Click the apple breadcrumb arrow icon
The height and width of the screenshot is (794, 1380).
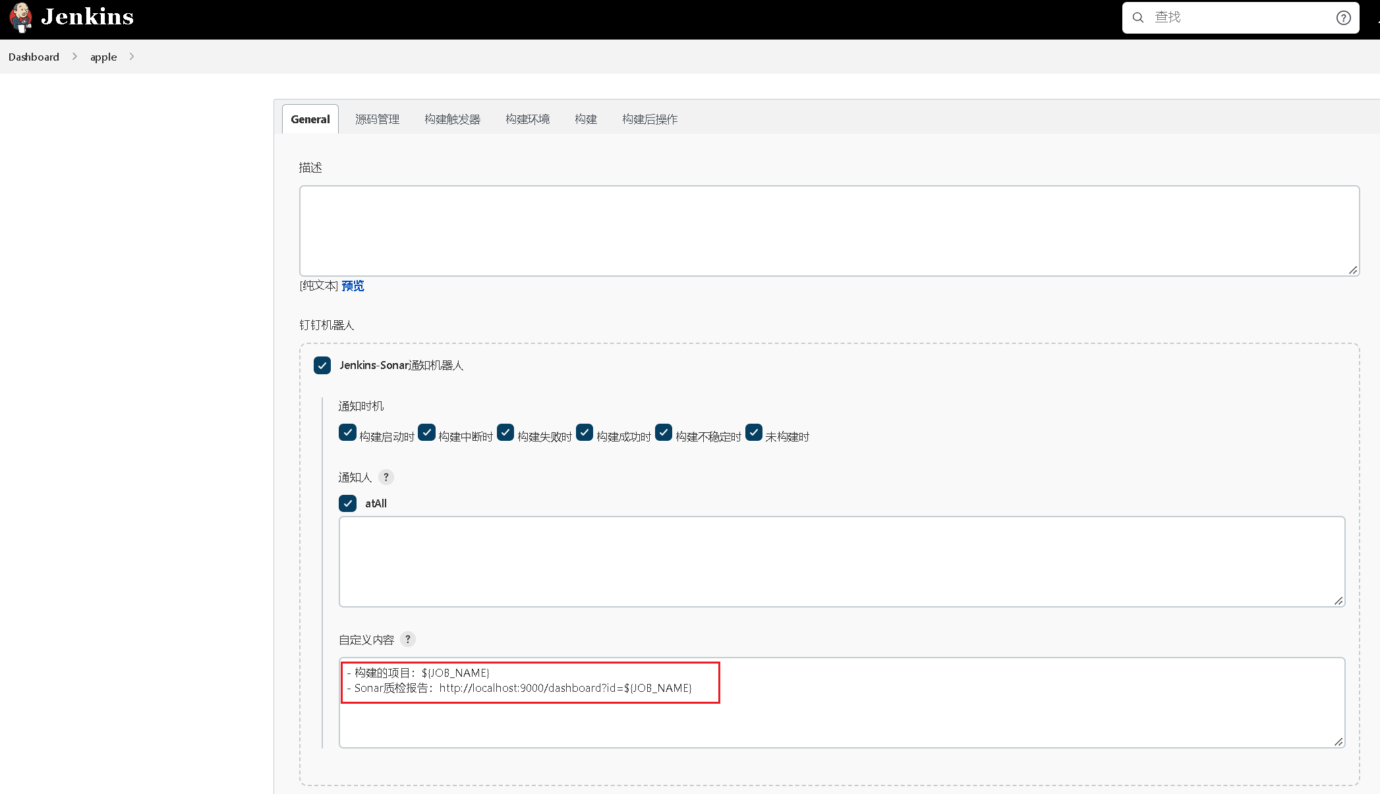pos(132,57)
